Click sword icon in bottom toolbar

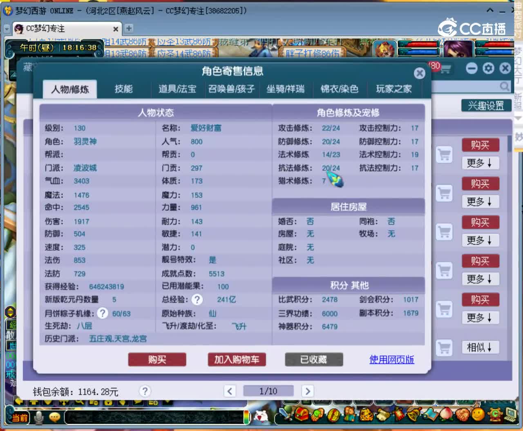[285, 415]
